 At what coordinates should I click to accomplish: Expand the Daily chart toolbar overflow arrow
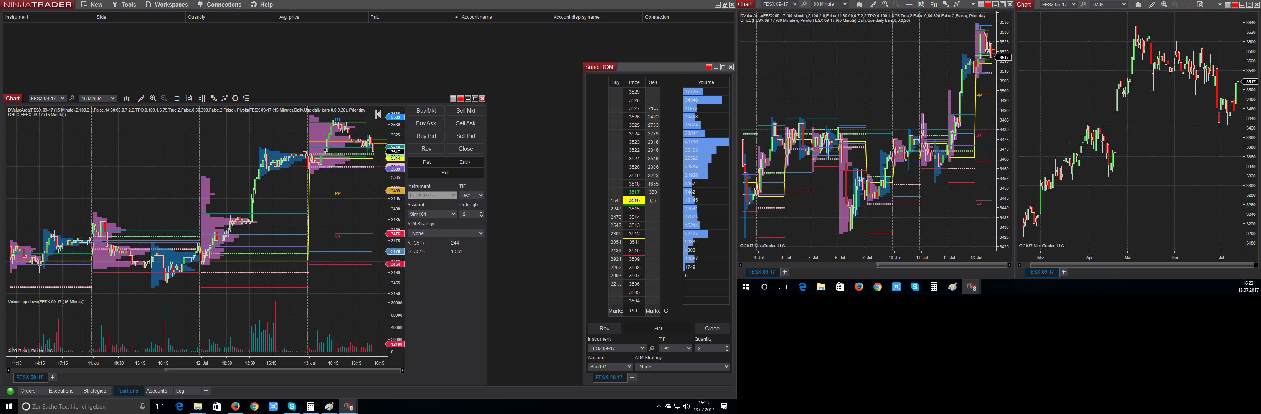click(1220, 4)
